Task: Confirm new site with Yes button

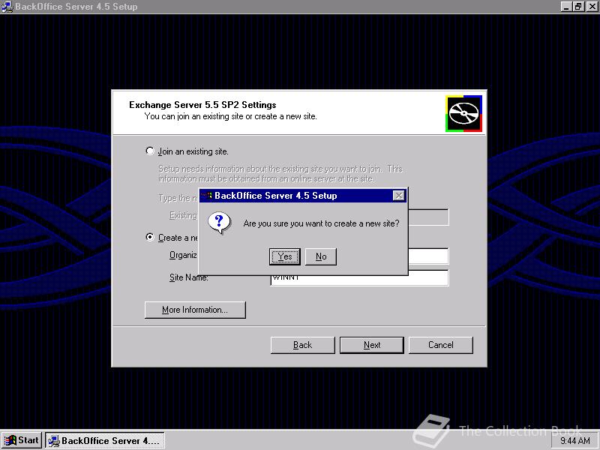Action: pos(285,256)
